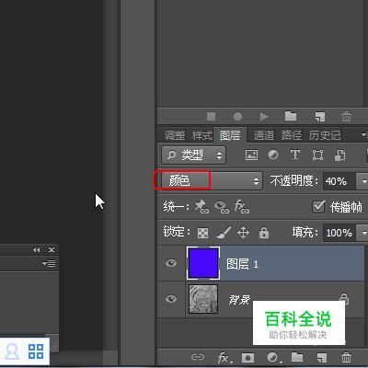Screen dimensions: 368x368
Task: Filter for pixel layers
Action: pyautogui.click(x=251, y=155)
